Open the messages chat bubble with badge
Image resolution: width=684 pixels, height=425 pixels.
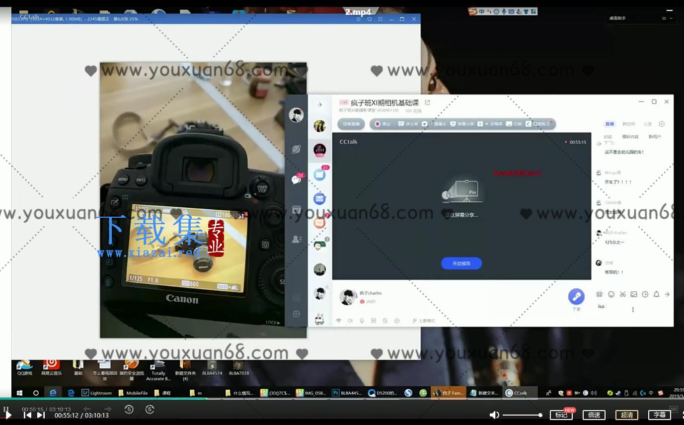(297, 179)
